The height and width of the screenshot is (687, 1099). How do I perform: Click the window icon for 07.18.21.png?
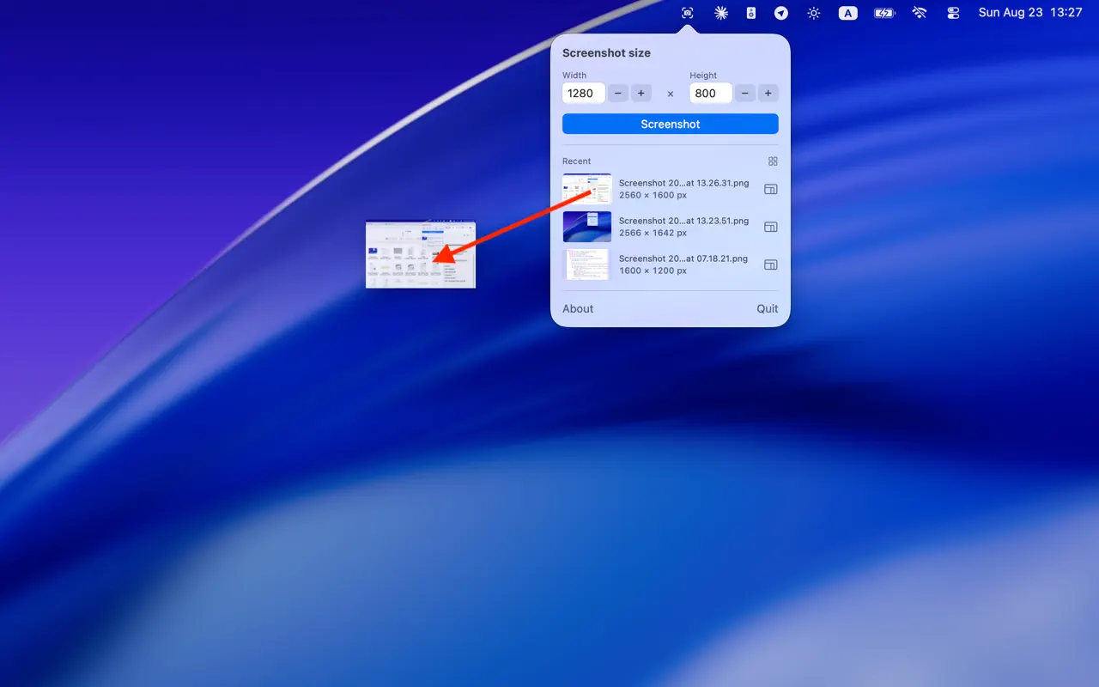point(771,264)
